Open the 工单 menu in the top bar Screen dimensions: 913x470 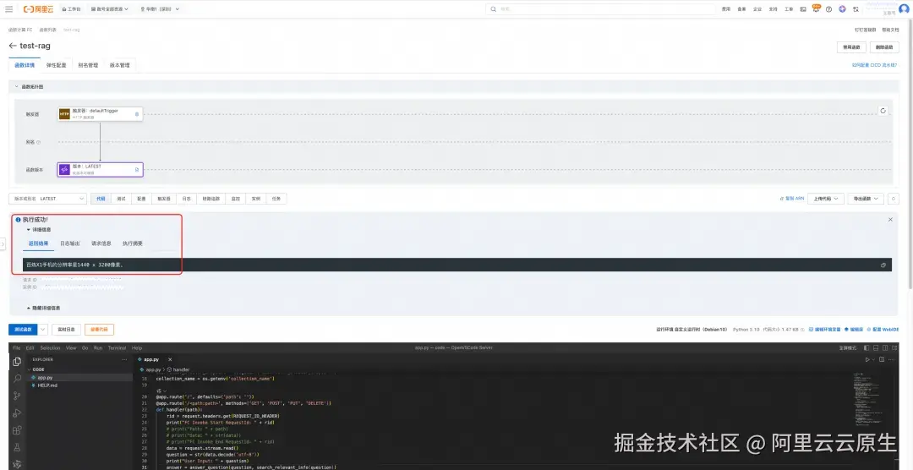789,9
